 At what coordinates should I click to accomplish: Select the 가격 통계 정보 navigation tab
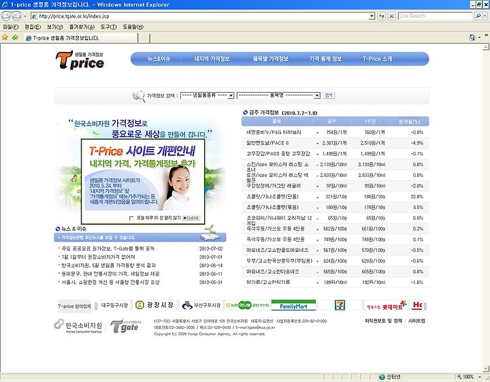[x=325, y=59]
